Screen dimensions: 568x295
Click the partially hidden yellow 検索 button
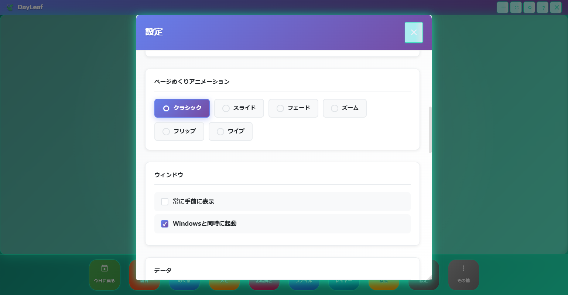click(x=384, y=285)
